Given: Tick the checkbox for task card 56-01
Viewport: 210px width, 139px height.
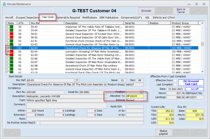Looking at the screenshot, I should click(x=9, y=34).
